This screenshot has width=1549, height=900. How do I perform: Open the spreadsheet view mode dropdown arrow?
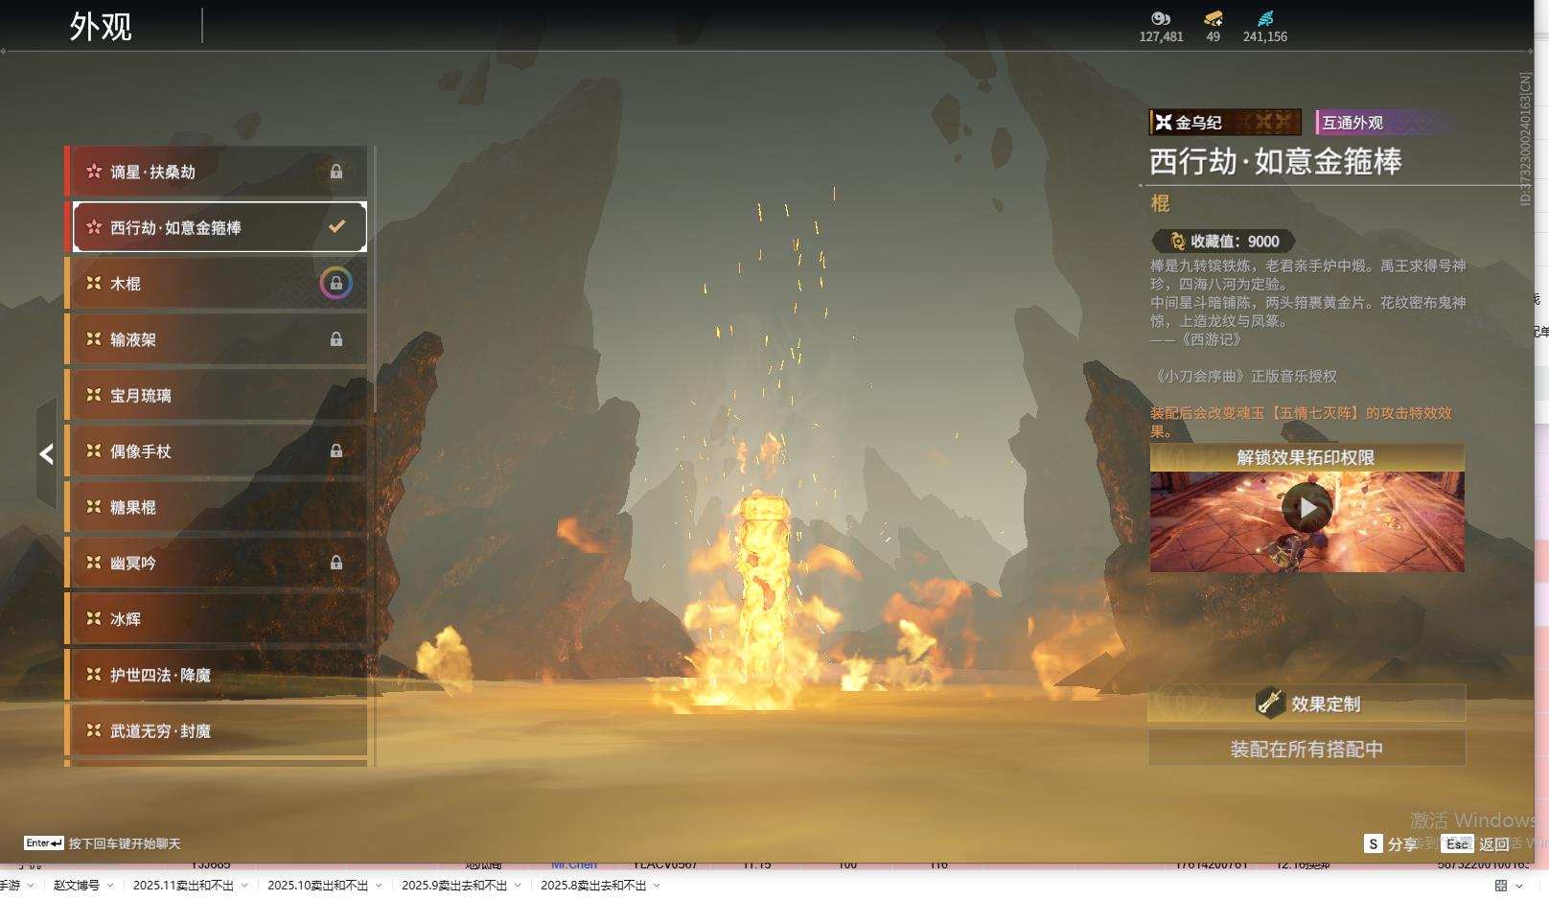point(1518,886)
